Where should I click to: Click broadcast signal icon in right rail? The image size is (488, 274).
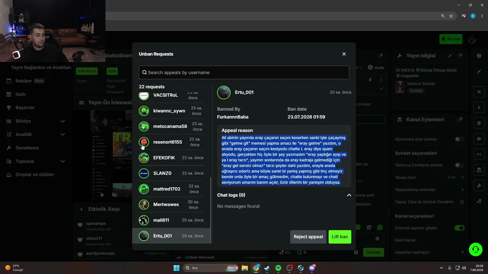click(479, 155)
